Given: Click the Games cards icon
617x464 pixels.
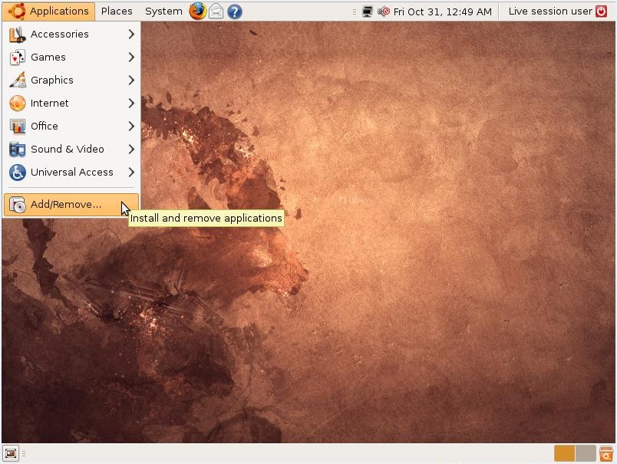Looking at the screenshot, I should (x=18, y=58).
